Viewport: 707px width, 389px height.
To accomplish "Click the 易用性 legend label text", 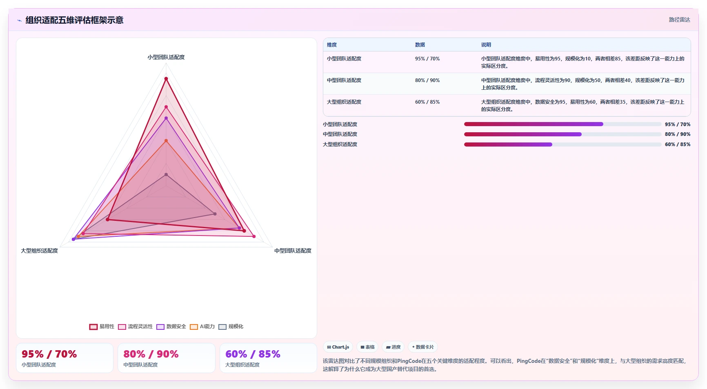I will point(107,327).
